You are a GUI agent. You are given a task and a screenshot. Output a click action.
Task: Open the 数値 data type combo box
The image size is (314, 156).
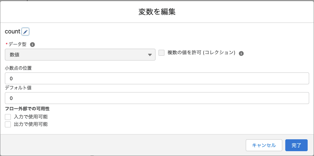[x=80, y=55]
